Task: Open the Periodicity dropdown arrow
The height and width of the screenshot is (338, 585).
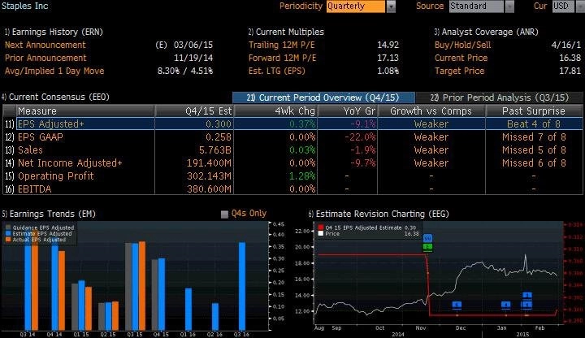Action: tap(391, 6)
